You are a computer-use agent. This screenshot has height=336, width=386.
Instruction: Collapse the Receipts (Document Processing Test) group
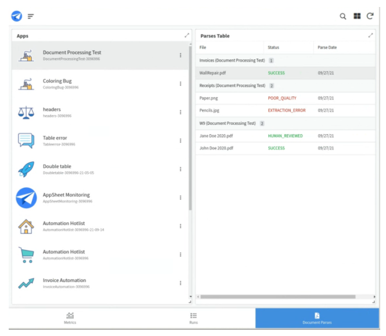tap(286, 85)
